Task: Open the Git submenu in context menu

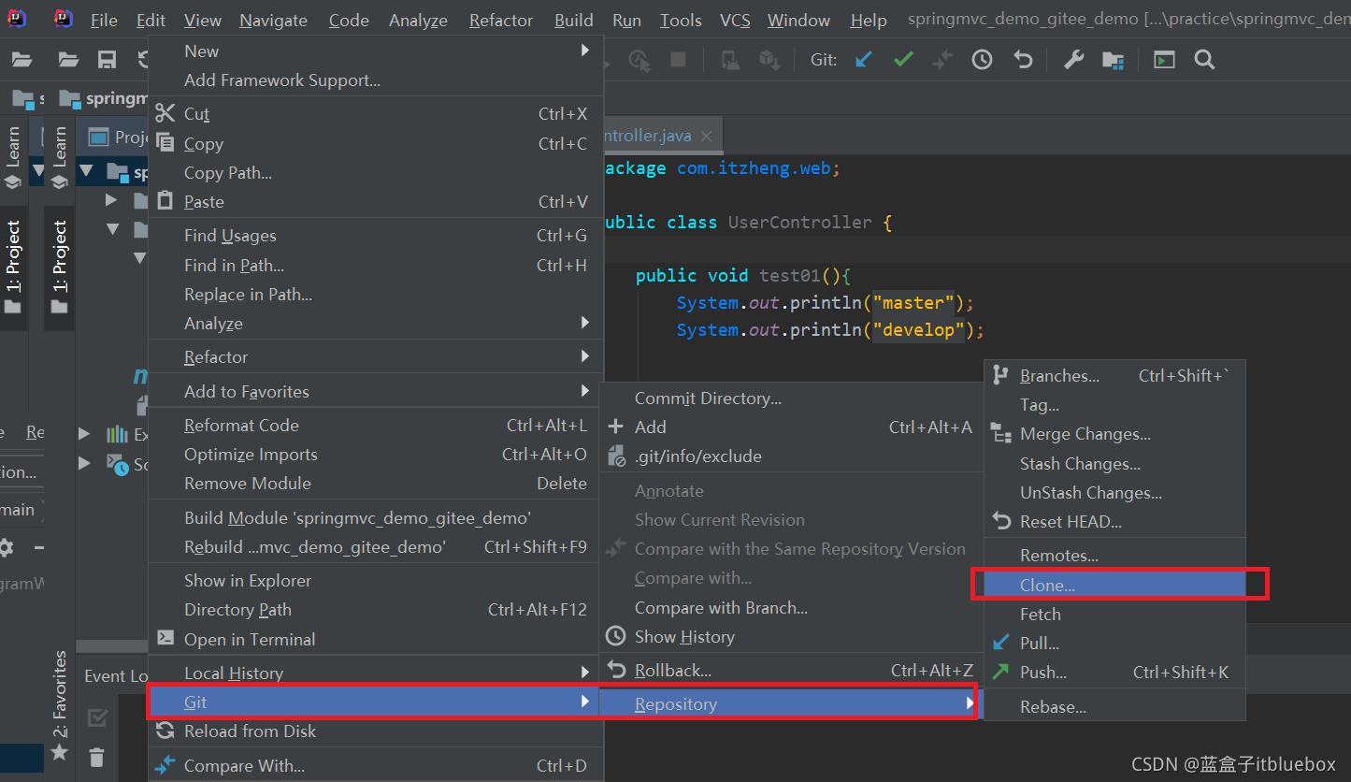Action: pos(376,702)
